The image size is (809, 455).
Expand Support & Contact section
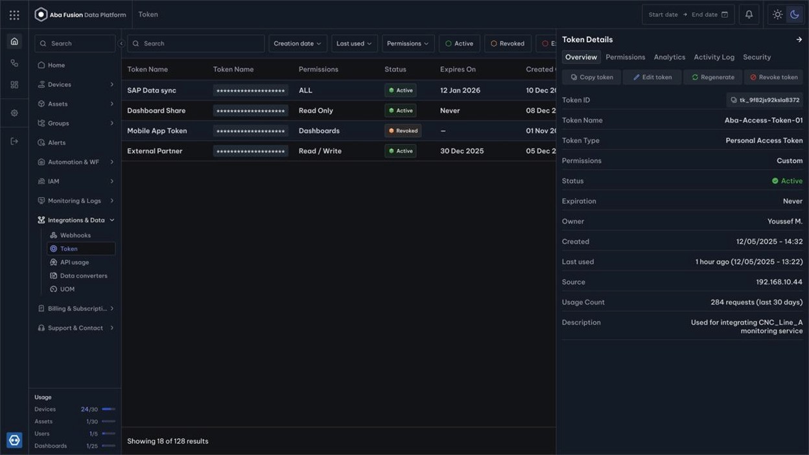point(75,328)
